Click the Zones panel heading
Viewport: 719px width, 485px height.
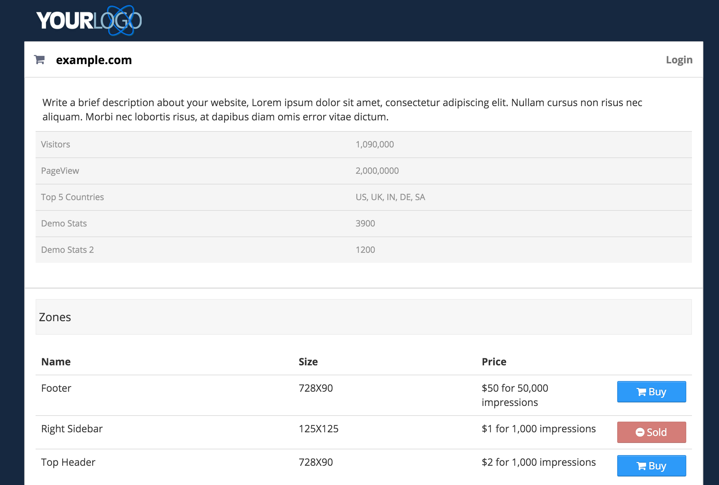click(55, 317)
